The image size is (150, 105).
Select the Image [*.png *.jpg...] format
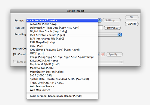[x=62, y=57]
